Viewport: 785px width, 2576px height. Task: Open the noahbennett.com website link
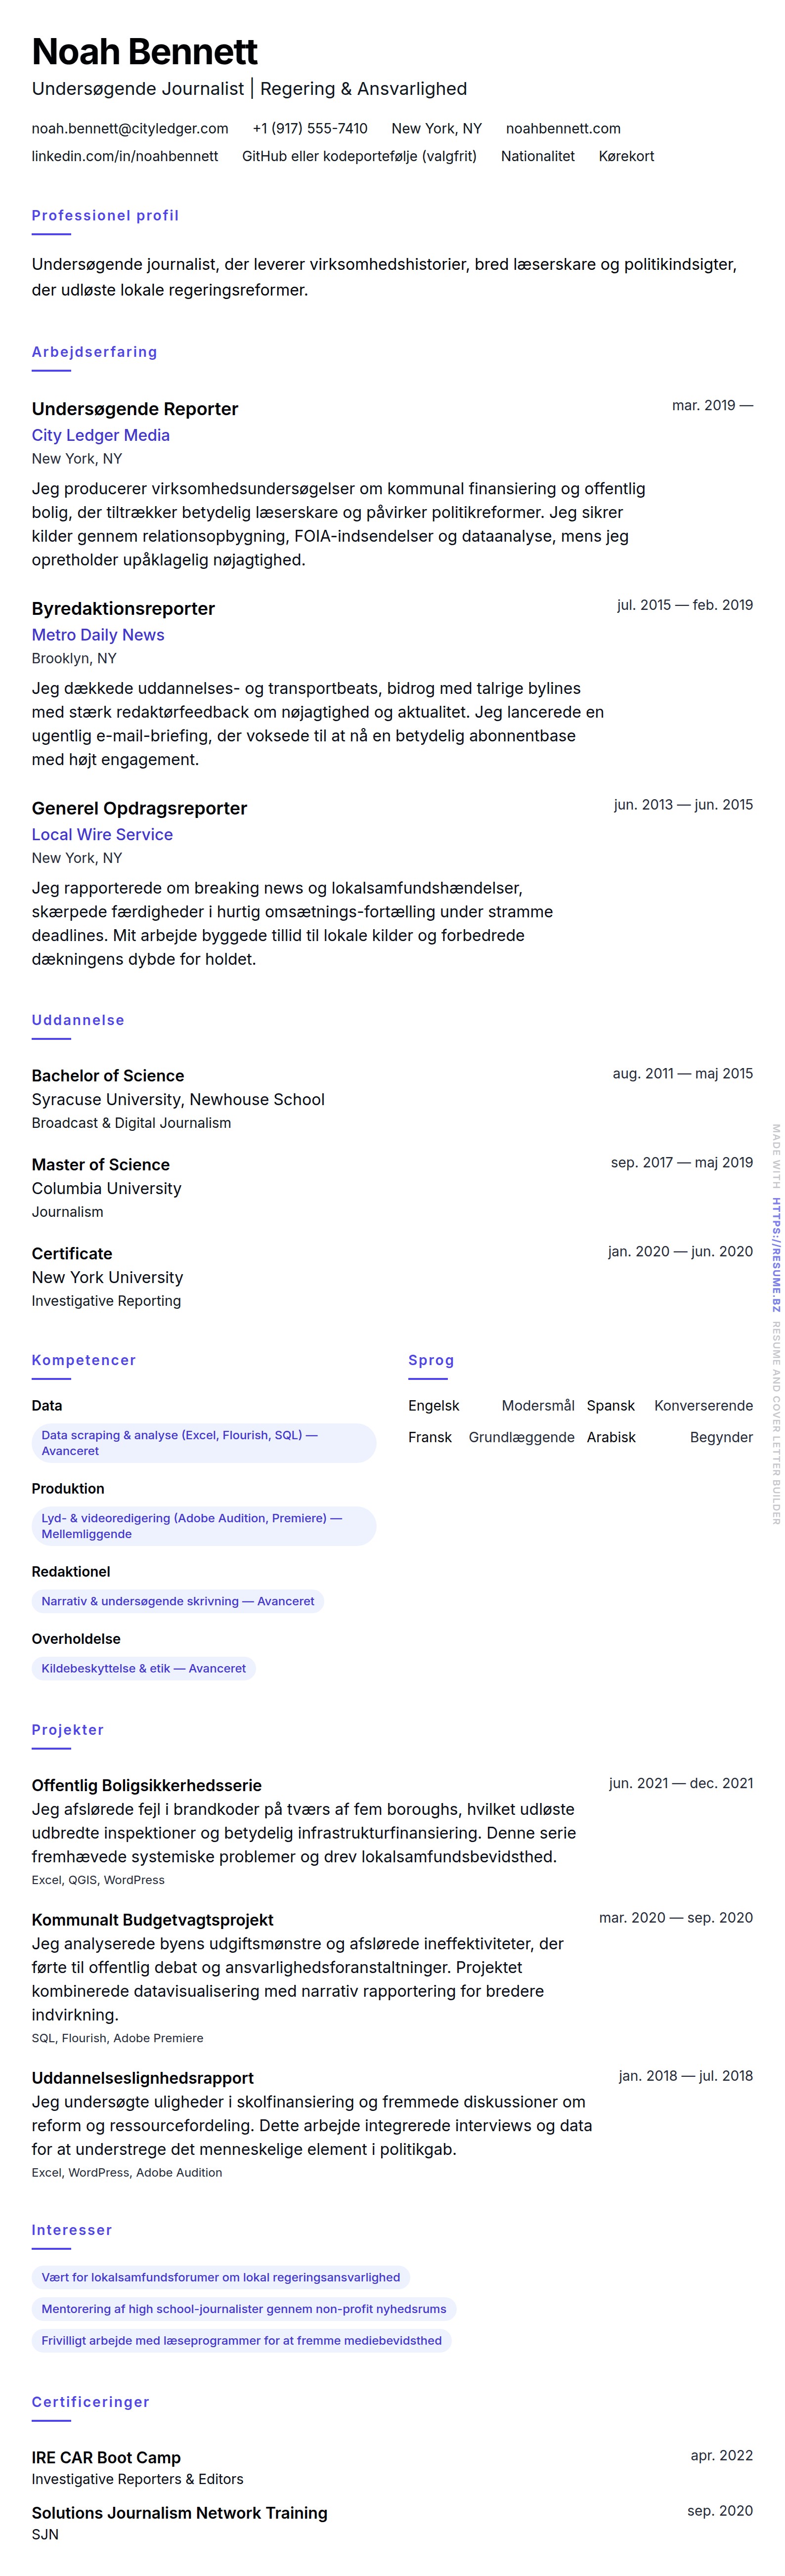[563, 129]
